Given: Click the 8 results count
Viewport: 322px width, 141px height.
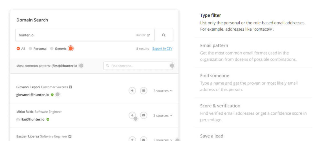Looking at the screenshot, I should 142,49.
